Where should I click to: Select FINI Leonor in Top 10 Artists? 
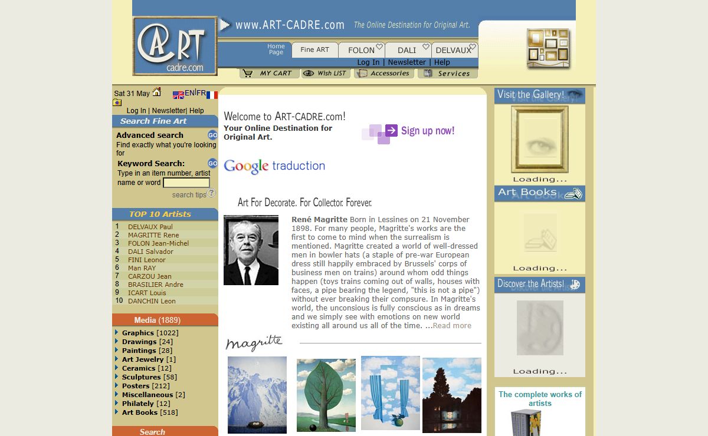tap(147, 260)
